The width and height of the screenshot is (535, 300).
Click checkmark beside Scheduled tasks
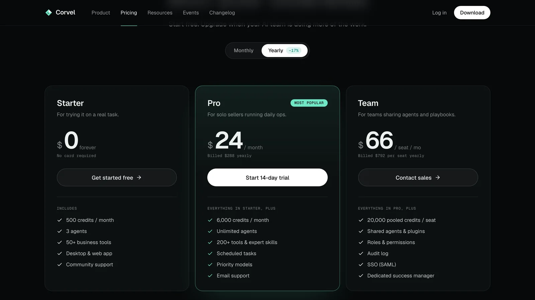(210, 253)
